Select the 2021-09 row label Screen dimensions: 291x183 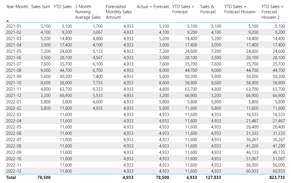[x=14, y=76]
